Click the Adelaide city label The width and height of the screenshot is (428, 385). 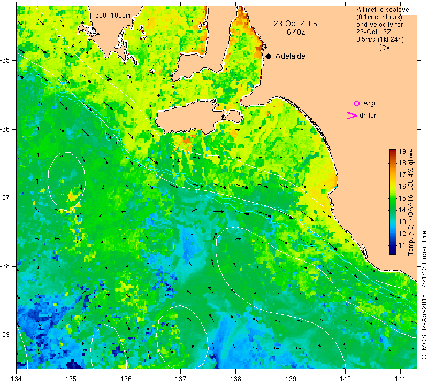pos(290,56)
